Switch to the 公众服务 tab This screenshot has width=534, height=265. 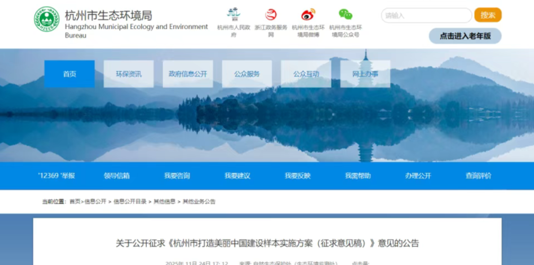pos(247,74)
